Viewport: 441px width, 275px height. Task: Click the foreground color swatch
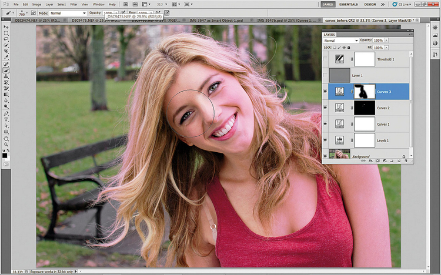click(5, 156)
